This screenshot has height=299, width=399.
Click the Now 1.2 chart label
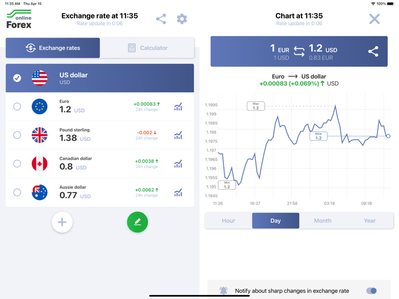coord(318,136)
